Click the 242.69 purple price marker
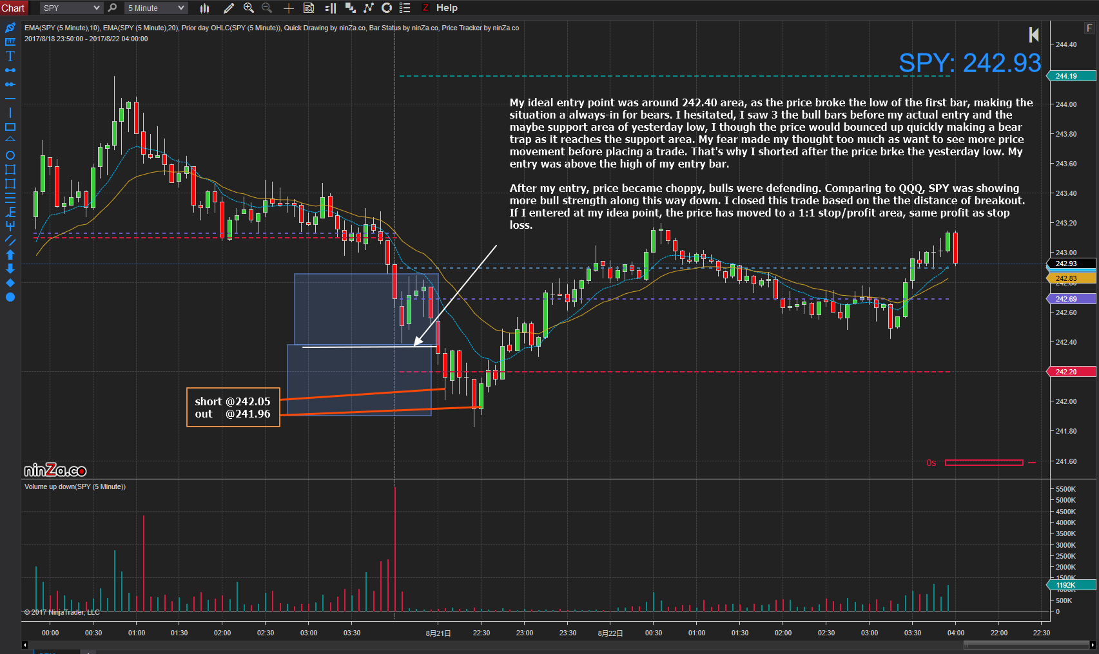Screen dimensions: 1099x654 click(1071, 299)
